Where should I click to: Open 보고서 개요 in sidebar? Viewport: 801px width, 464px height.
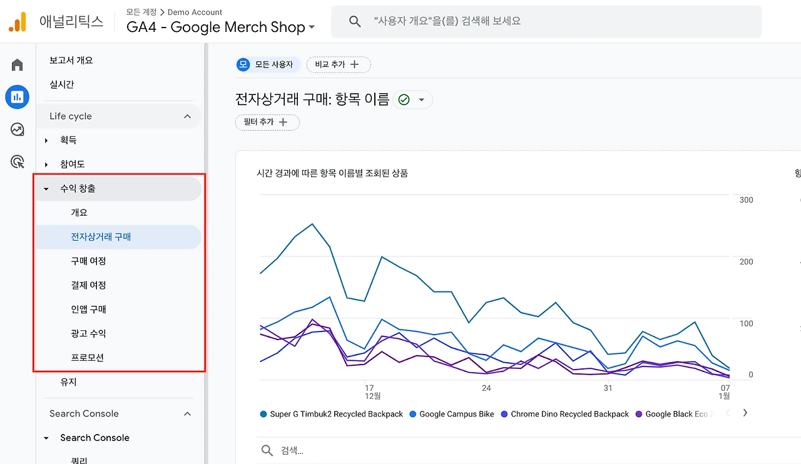[x=71, y=60]
